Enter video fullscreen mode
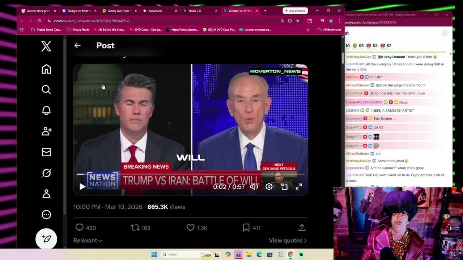 point(299,187)
